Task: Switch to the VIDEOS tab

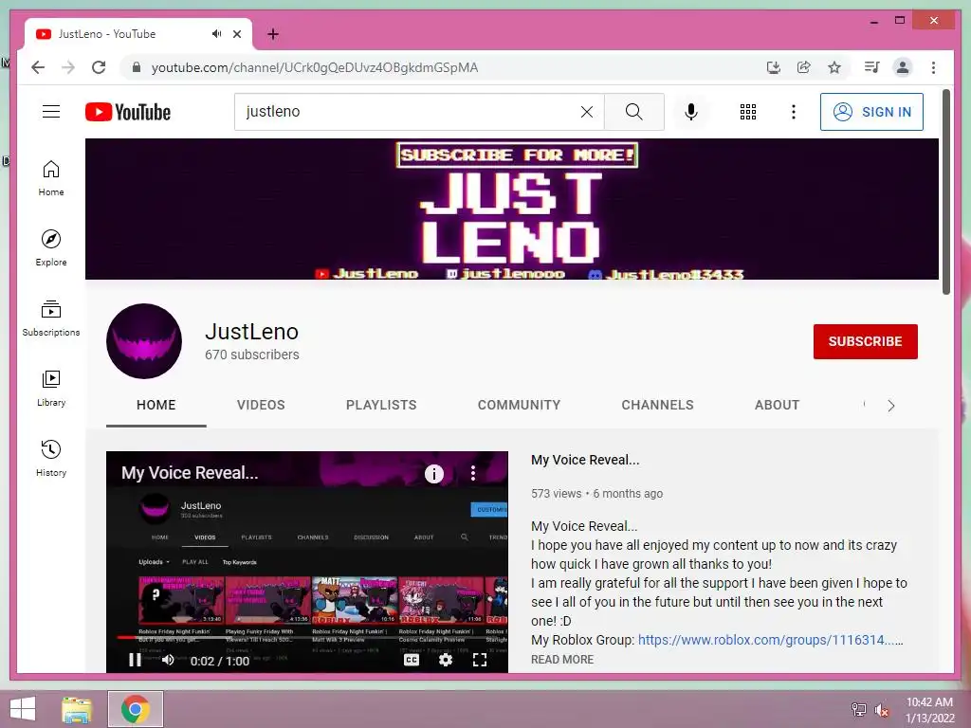Action: tap(261, 405)
